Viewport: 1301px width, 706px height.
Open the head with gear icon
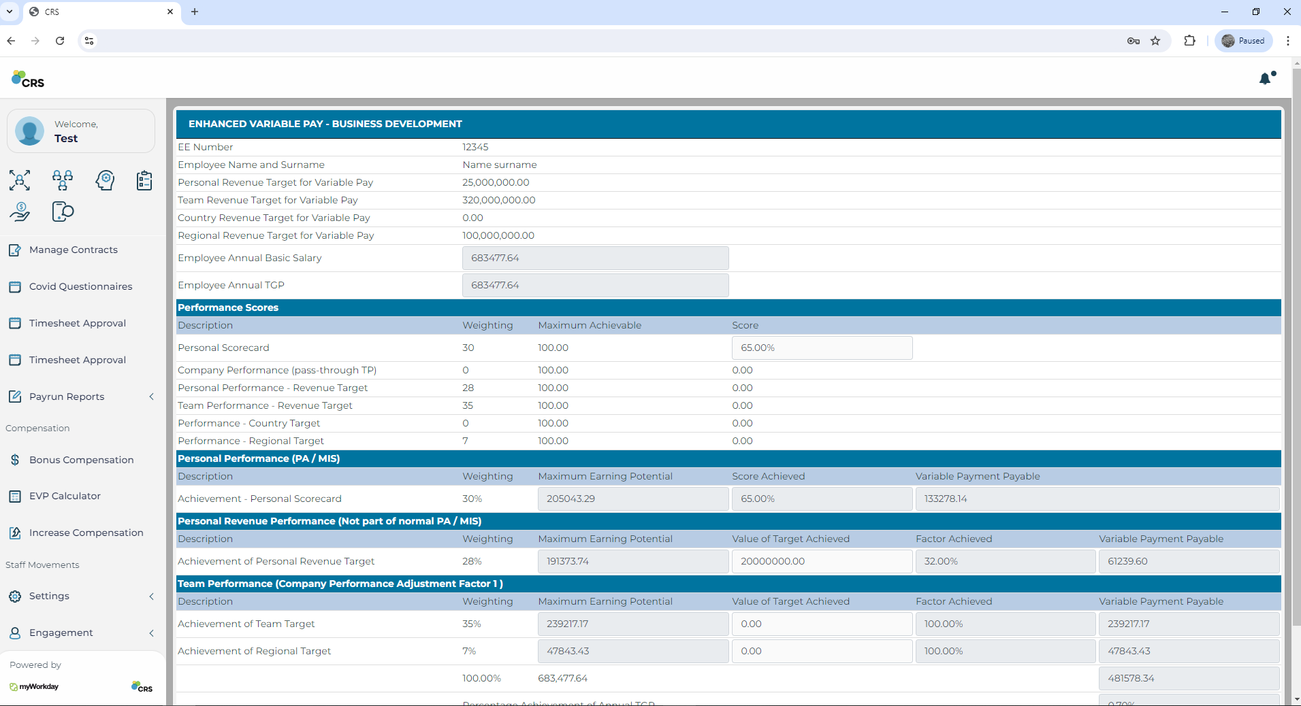point(105,180)
